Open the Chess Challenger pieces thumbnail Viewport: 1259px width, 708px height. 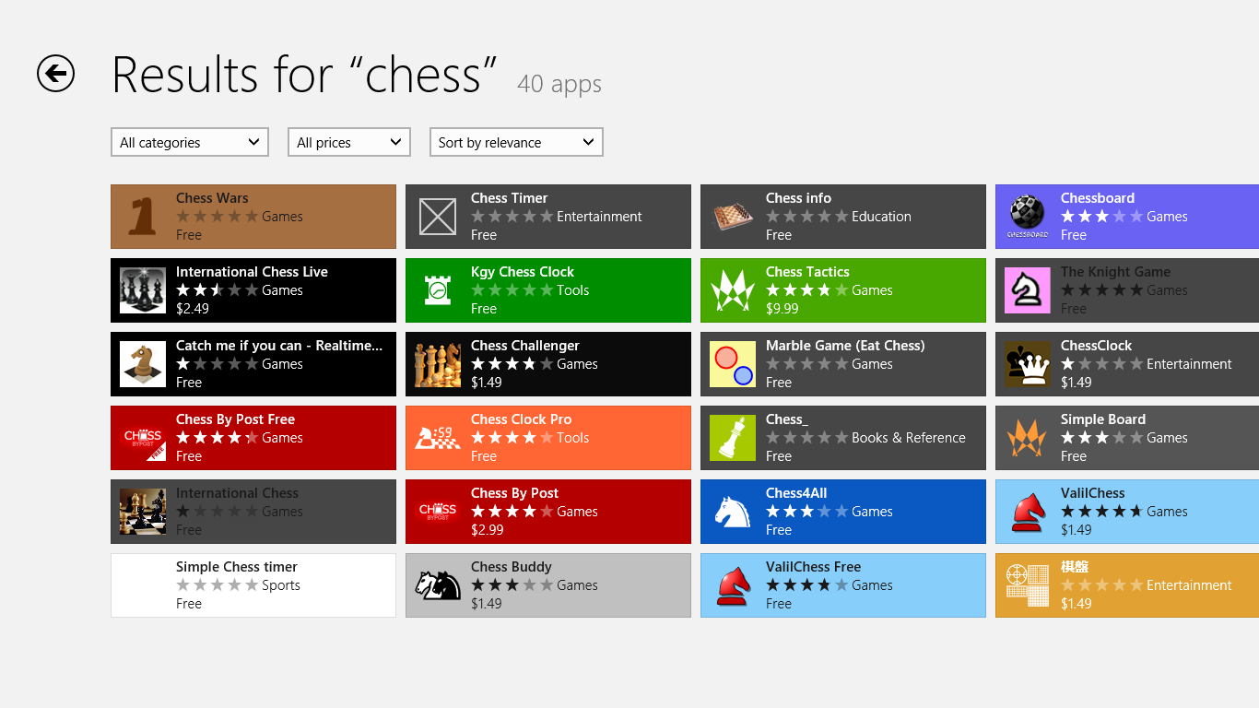pos(438,364)
